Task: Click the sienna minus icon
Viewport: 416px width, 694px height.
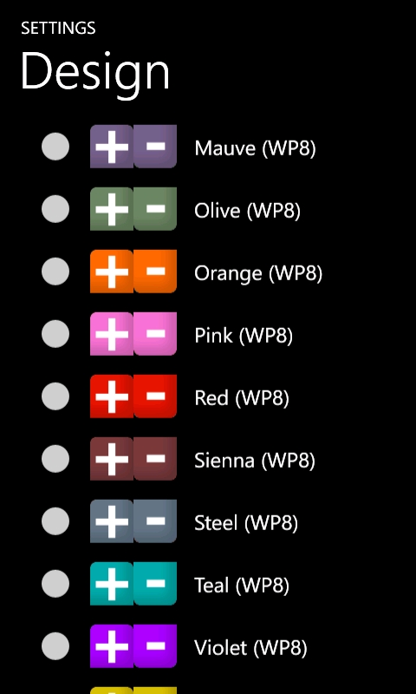Action: (x=155, y=459)
